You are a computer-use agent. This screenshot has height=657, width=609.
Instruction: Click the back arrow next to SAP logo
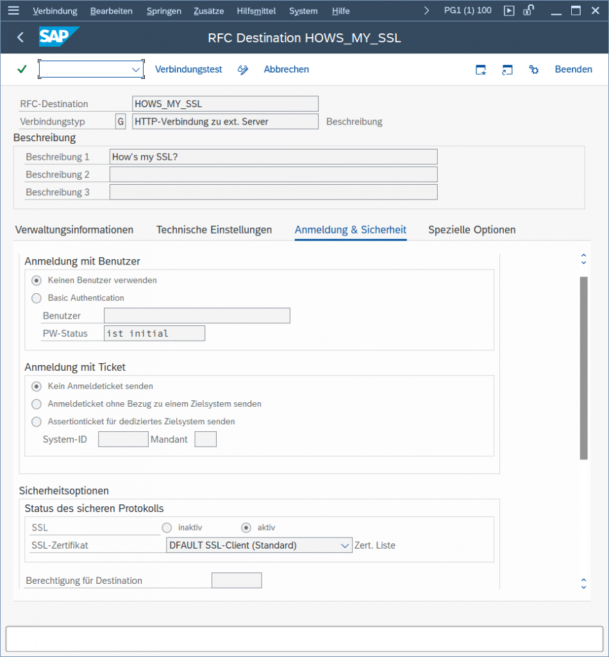point(21,38)
